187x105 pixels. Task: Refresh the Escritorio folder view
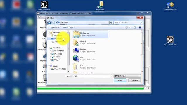[x=111, y=22]
